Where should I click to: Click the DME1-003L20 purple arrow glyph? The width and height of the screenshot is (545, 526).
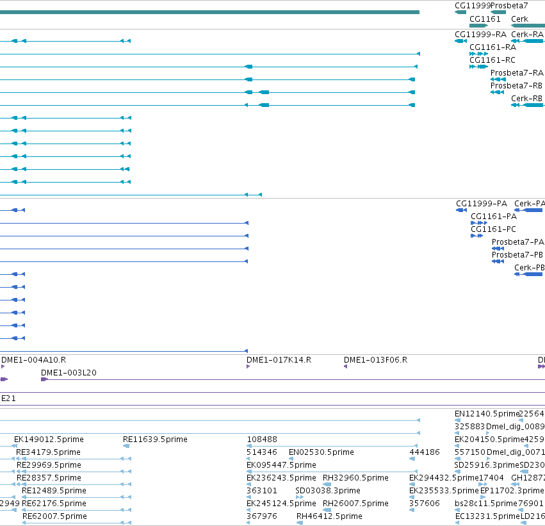(44, 379)
